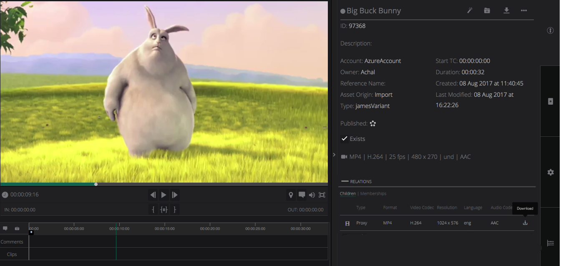Click the Video Codec column header

point(422,208)
